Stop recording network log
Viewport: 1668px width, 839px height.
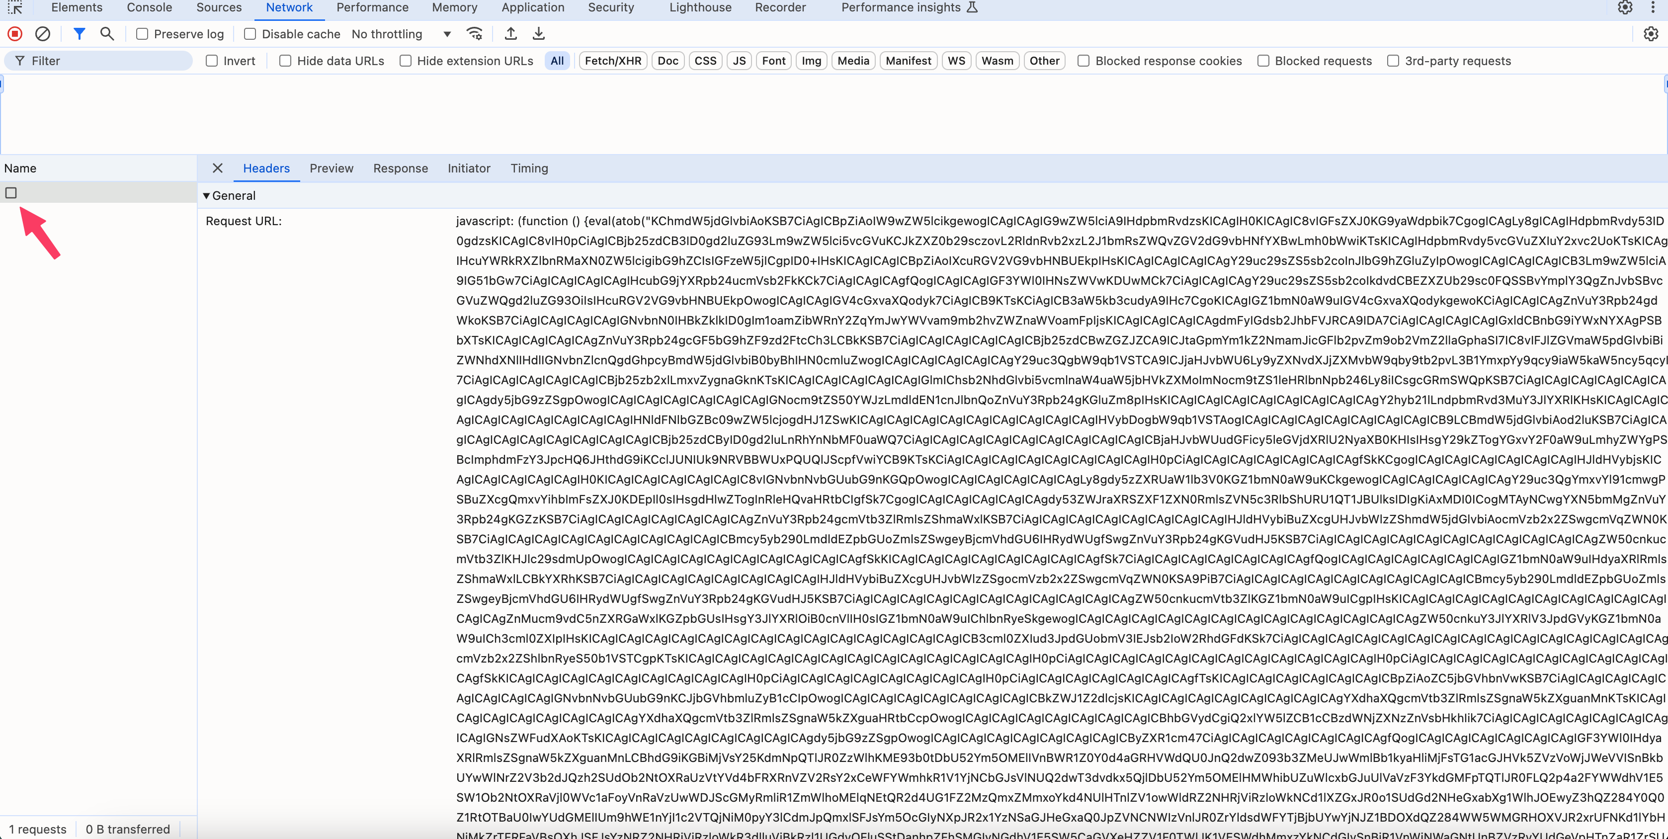15,34
